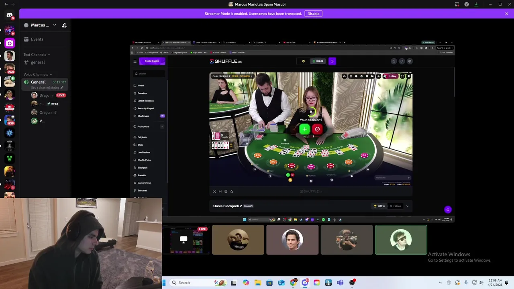Open Outlook from the Windows taskbar
The image size is (514, 289).
pyautogui.click(x=281, y=283)
